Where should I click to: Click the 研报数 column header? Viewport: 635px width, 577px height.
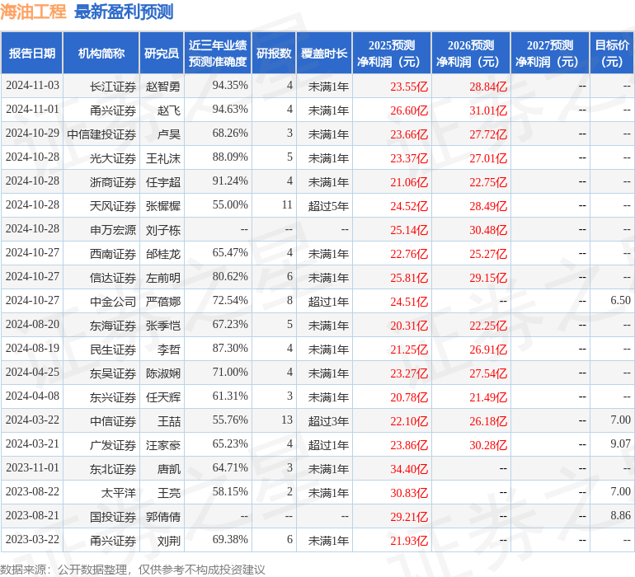click(274, 53)
